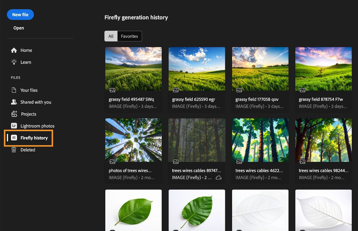Open the grassy field 878754 F7w thumbnail
Viewport: 358px width, 231px height.
(323, 69)
